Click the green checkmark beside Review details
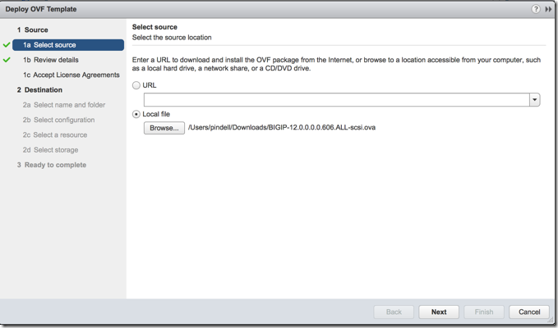This screenshot has height=328, width=558. coord(7,60)
